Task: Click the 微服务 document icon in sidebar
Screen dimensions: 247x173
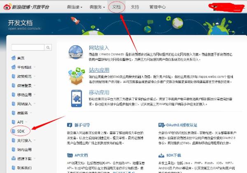Action: 14,113
